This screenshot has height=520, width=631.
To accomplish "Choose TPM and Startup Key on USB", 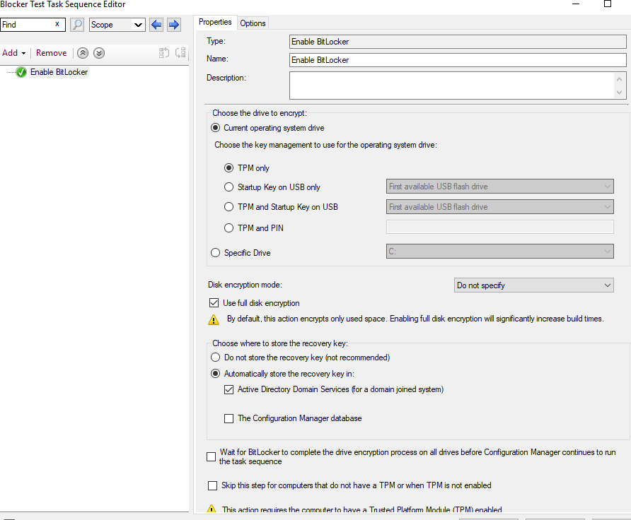I will [229, 207].
